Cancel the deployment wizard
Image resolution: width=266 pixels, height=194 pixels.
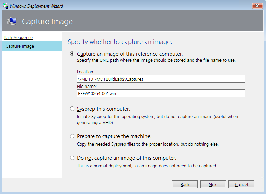click(x=241, y=184)
